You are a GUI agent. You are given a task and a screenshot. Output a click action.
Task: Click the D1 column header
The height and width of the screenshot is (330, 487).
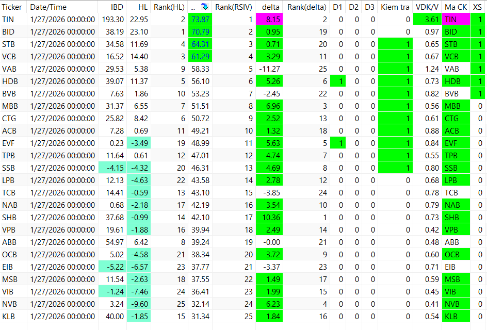337,7
